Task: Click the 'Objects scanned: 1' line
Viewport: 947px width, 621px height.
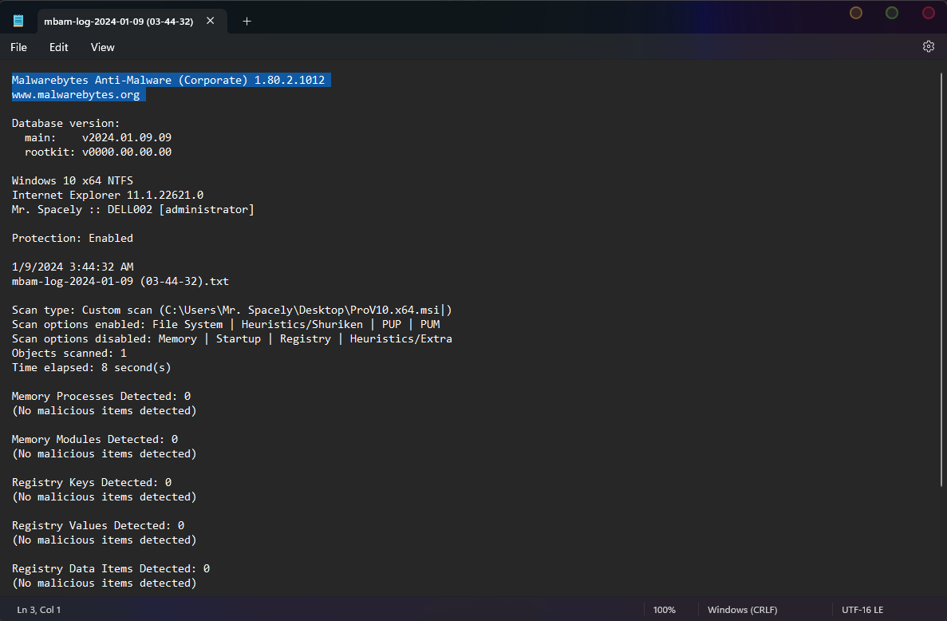Action: click(x=69, y=354)
